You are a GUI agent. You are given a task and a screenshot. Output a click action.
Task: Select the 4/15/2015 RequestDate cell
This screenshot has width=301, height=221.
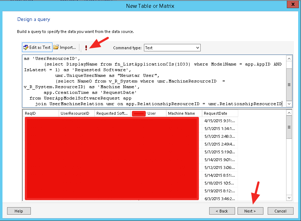[220, 120]
